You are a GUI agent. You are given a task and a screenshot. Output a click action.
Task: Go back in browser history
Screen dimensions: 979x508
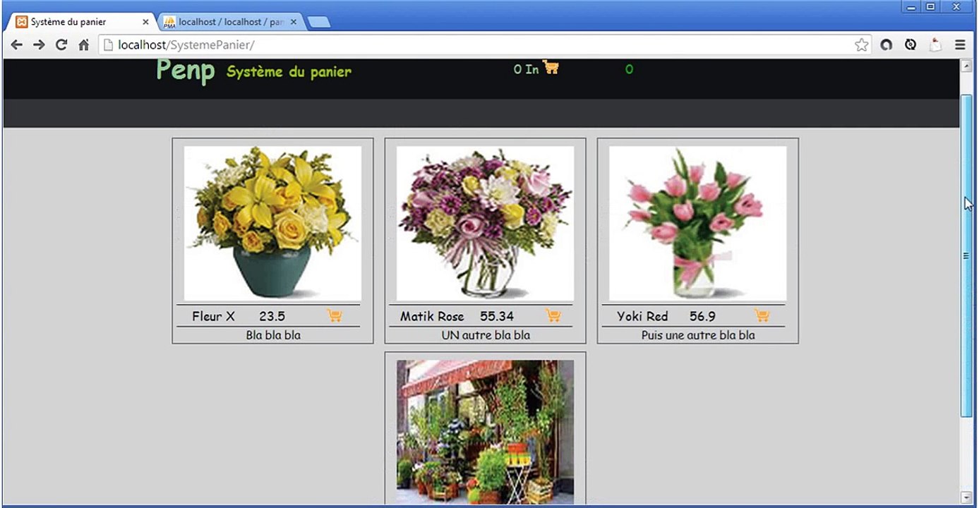[x=17, y=45]
